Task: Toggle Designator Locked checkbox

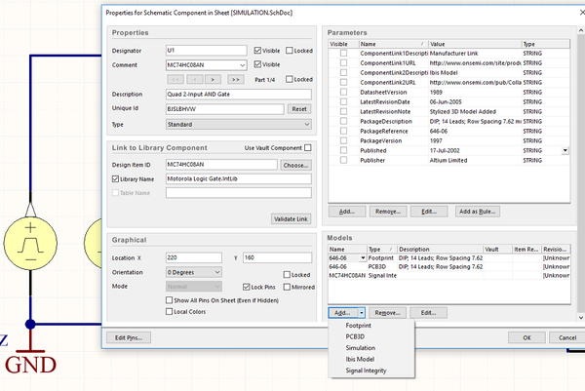Action: click(x=290, y=51)
